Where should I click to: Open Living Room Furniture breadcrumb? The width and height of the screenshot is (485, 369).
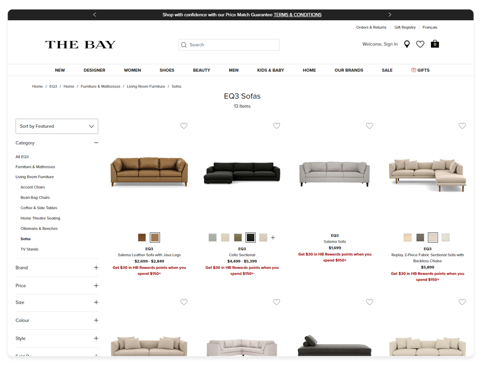tap(145, 86)
